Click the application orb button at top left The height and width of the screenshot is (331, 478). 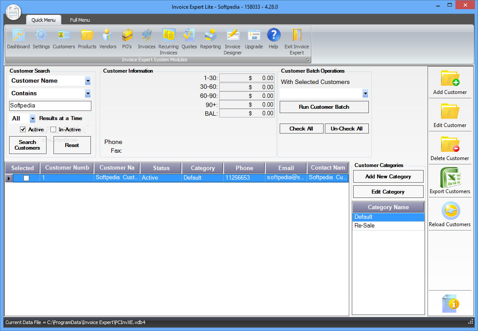pos(13,12)
